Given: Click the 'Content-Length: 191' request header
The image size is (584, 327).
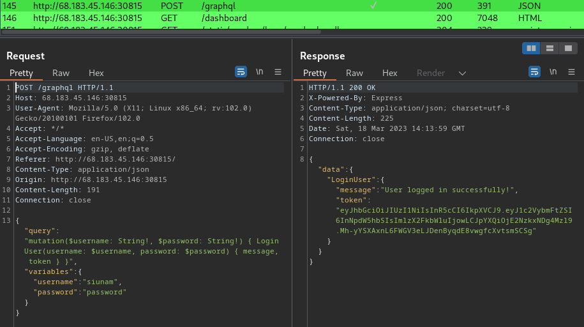Looking at the screenshot, I should (x=57, y=190).
